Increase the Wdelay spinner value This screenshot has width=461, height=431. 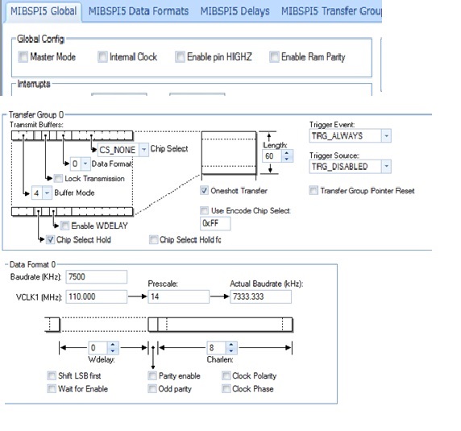click(113, 344)
